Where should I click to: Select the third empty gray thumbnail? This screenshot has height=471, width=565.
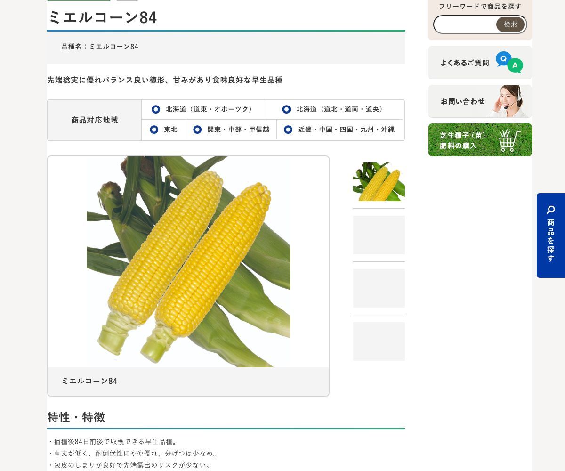coord(379,288)
